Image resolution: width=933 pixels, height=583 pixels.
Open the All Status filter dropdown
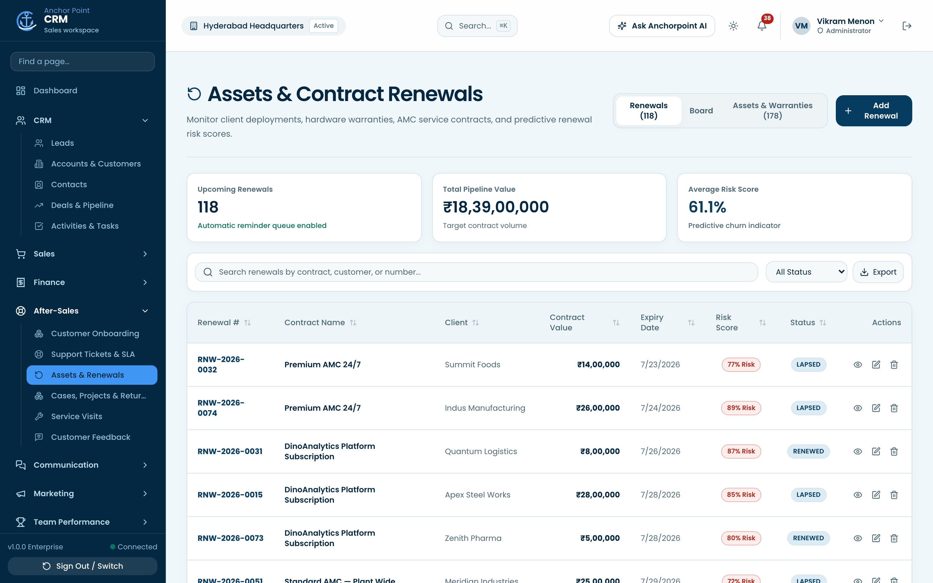pos(806,272)
